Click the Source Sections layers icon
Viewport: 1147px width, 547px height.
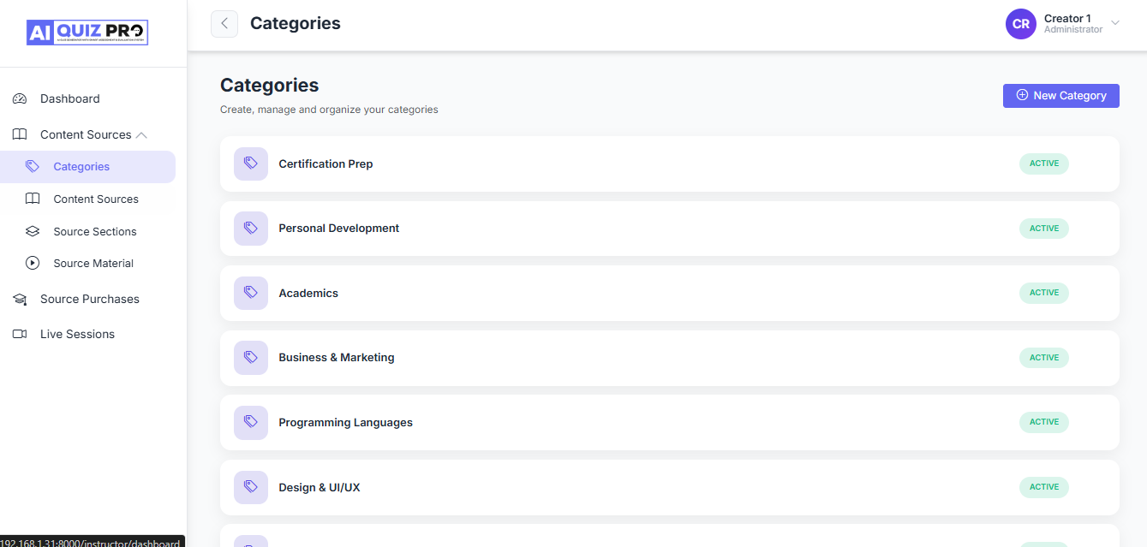click(33, 231)
